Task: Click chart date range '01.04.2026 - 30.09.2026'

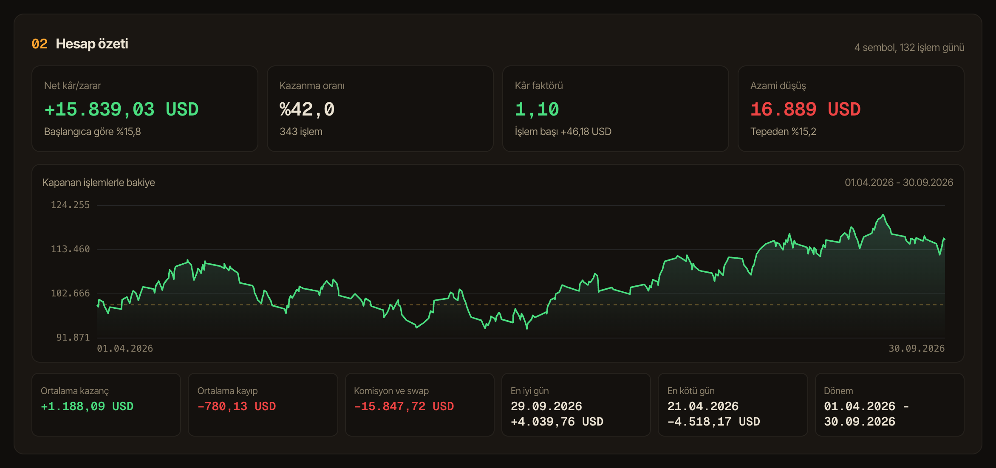Action: (899, 183)
